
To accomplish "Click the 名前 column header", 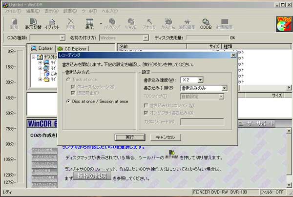I will pos(152,46).
